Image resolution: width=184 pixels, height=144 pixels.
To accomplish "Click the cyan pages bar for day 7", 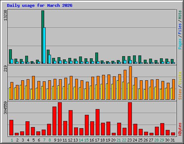I will [44, 45].
